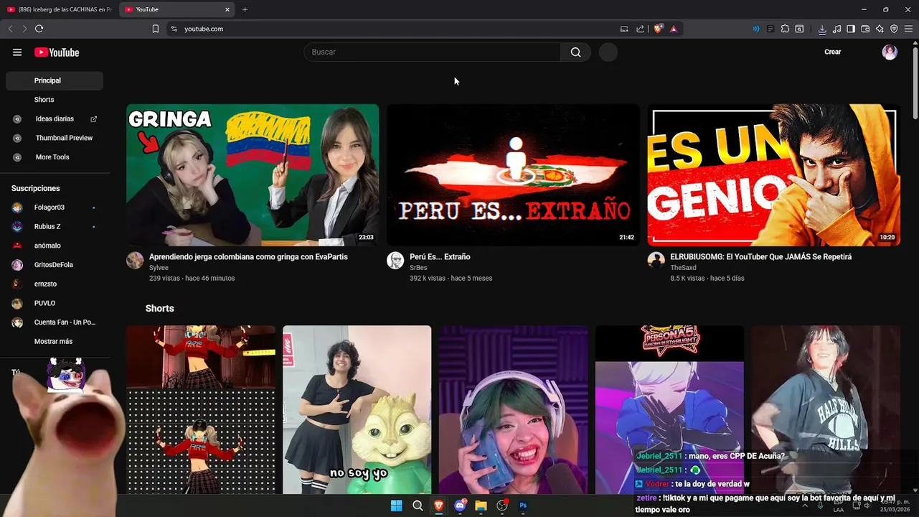Open the extensions puzzle-piece icon

(785, 29)
